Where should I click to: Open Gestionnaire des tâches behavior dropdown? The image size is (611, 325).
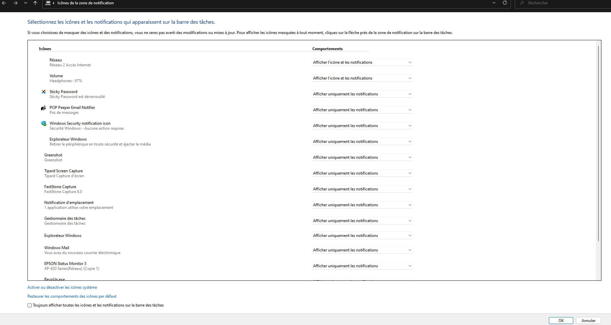pos(362,221)
